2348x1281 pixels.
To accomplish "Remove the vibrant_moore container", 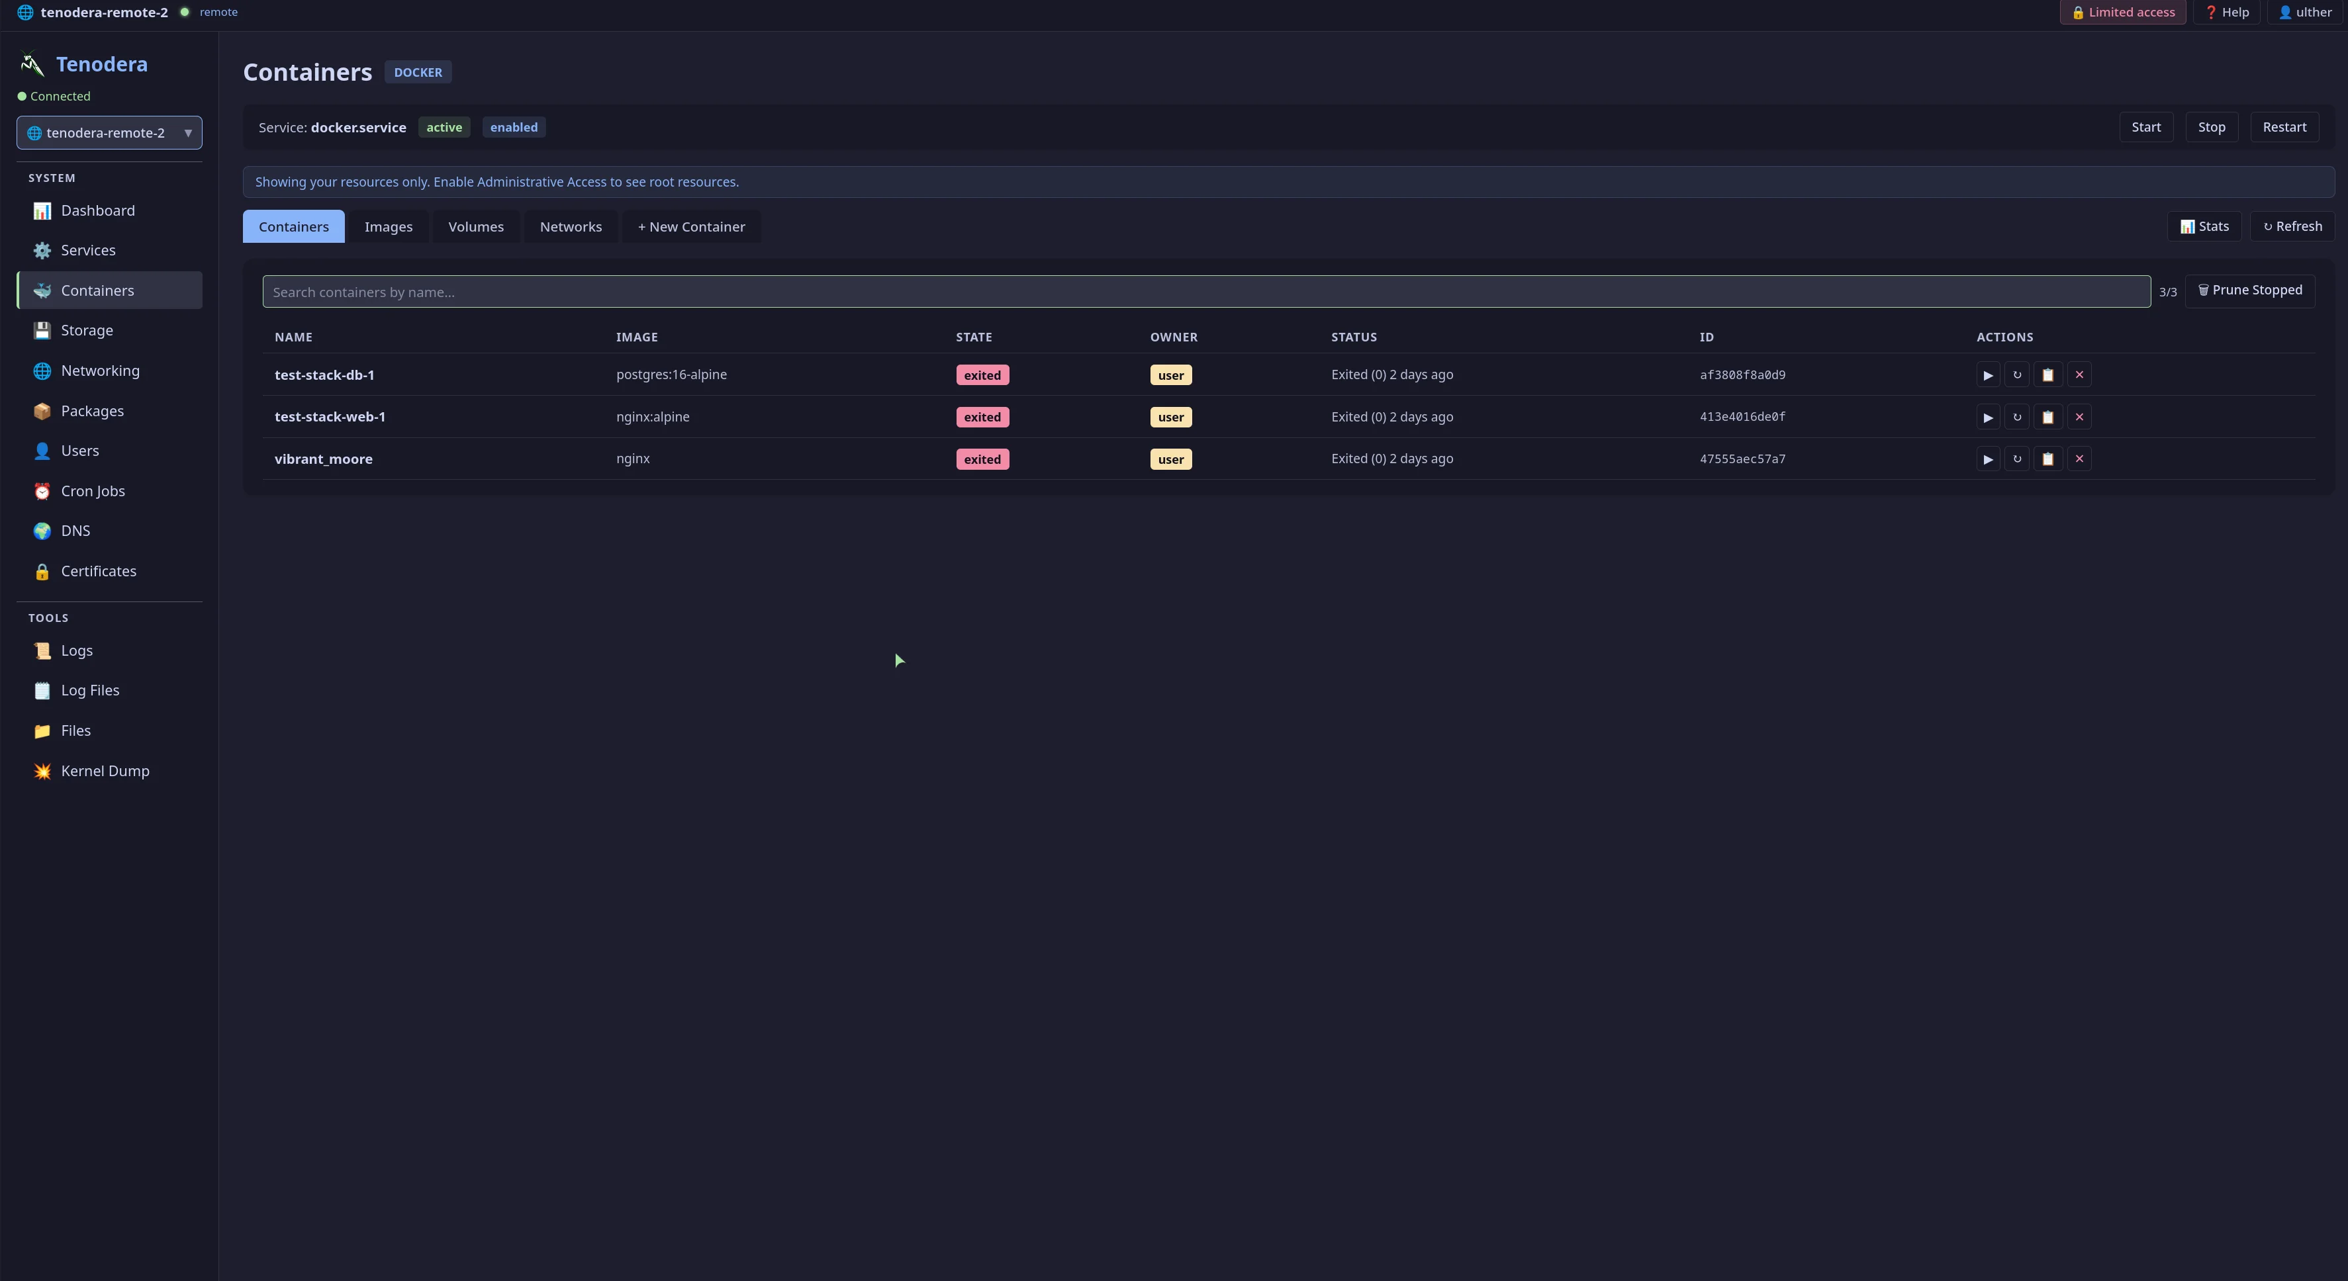I will [2079, 459].
